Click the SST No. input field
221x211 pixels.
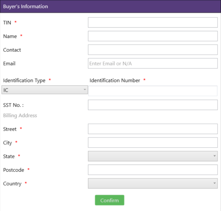pos(153,105)
